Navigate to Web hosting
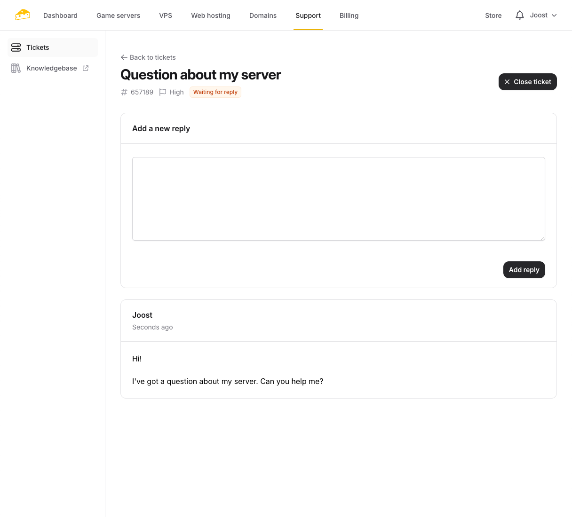The width and height of the screenshot is (572, 517). [210, 16]
